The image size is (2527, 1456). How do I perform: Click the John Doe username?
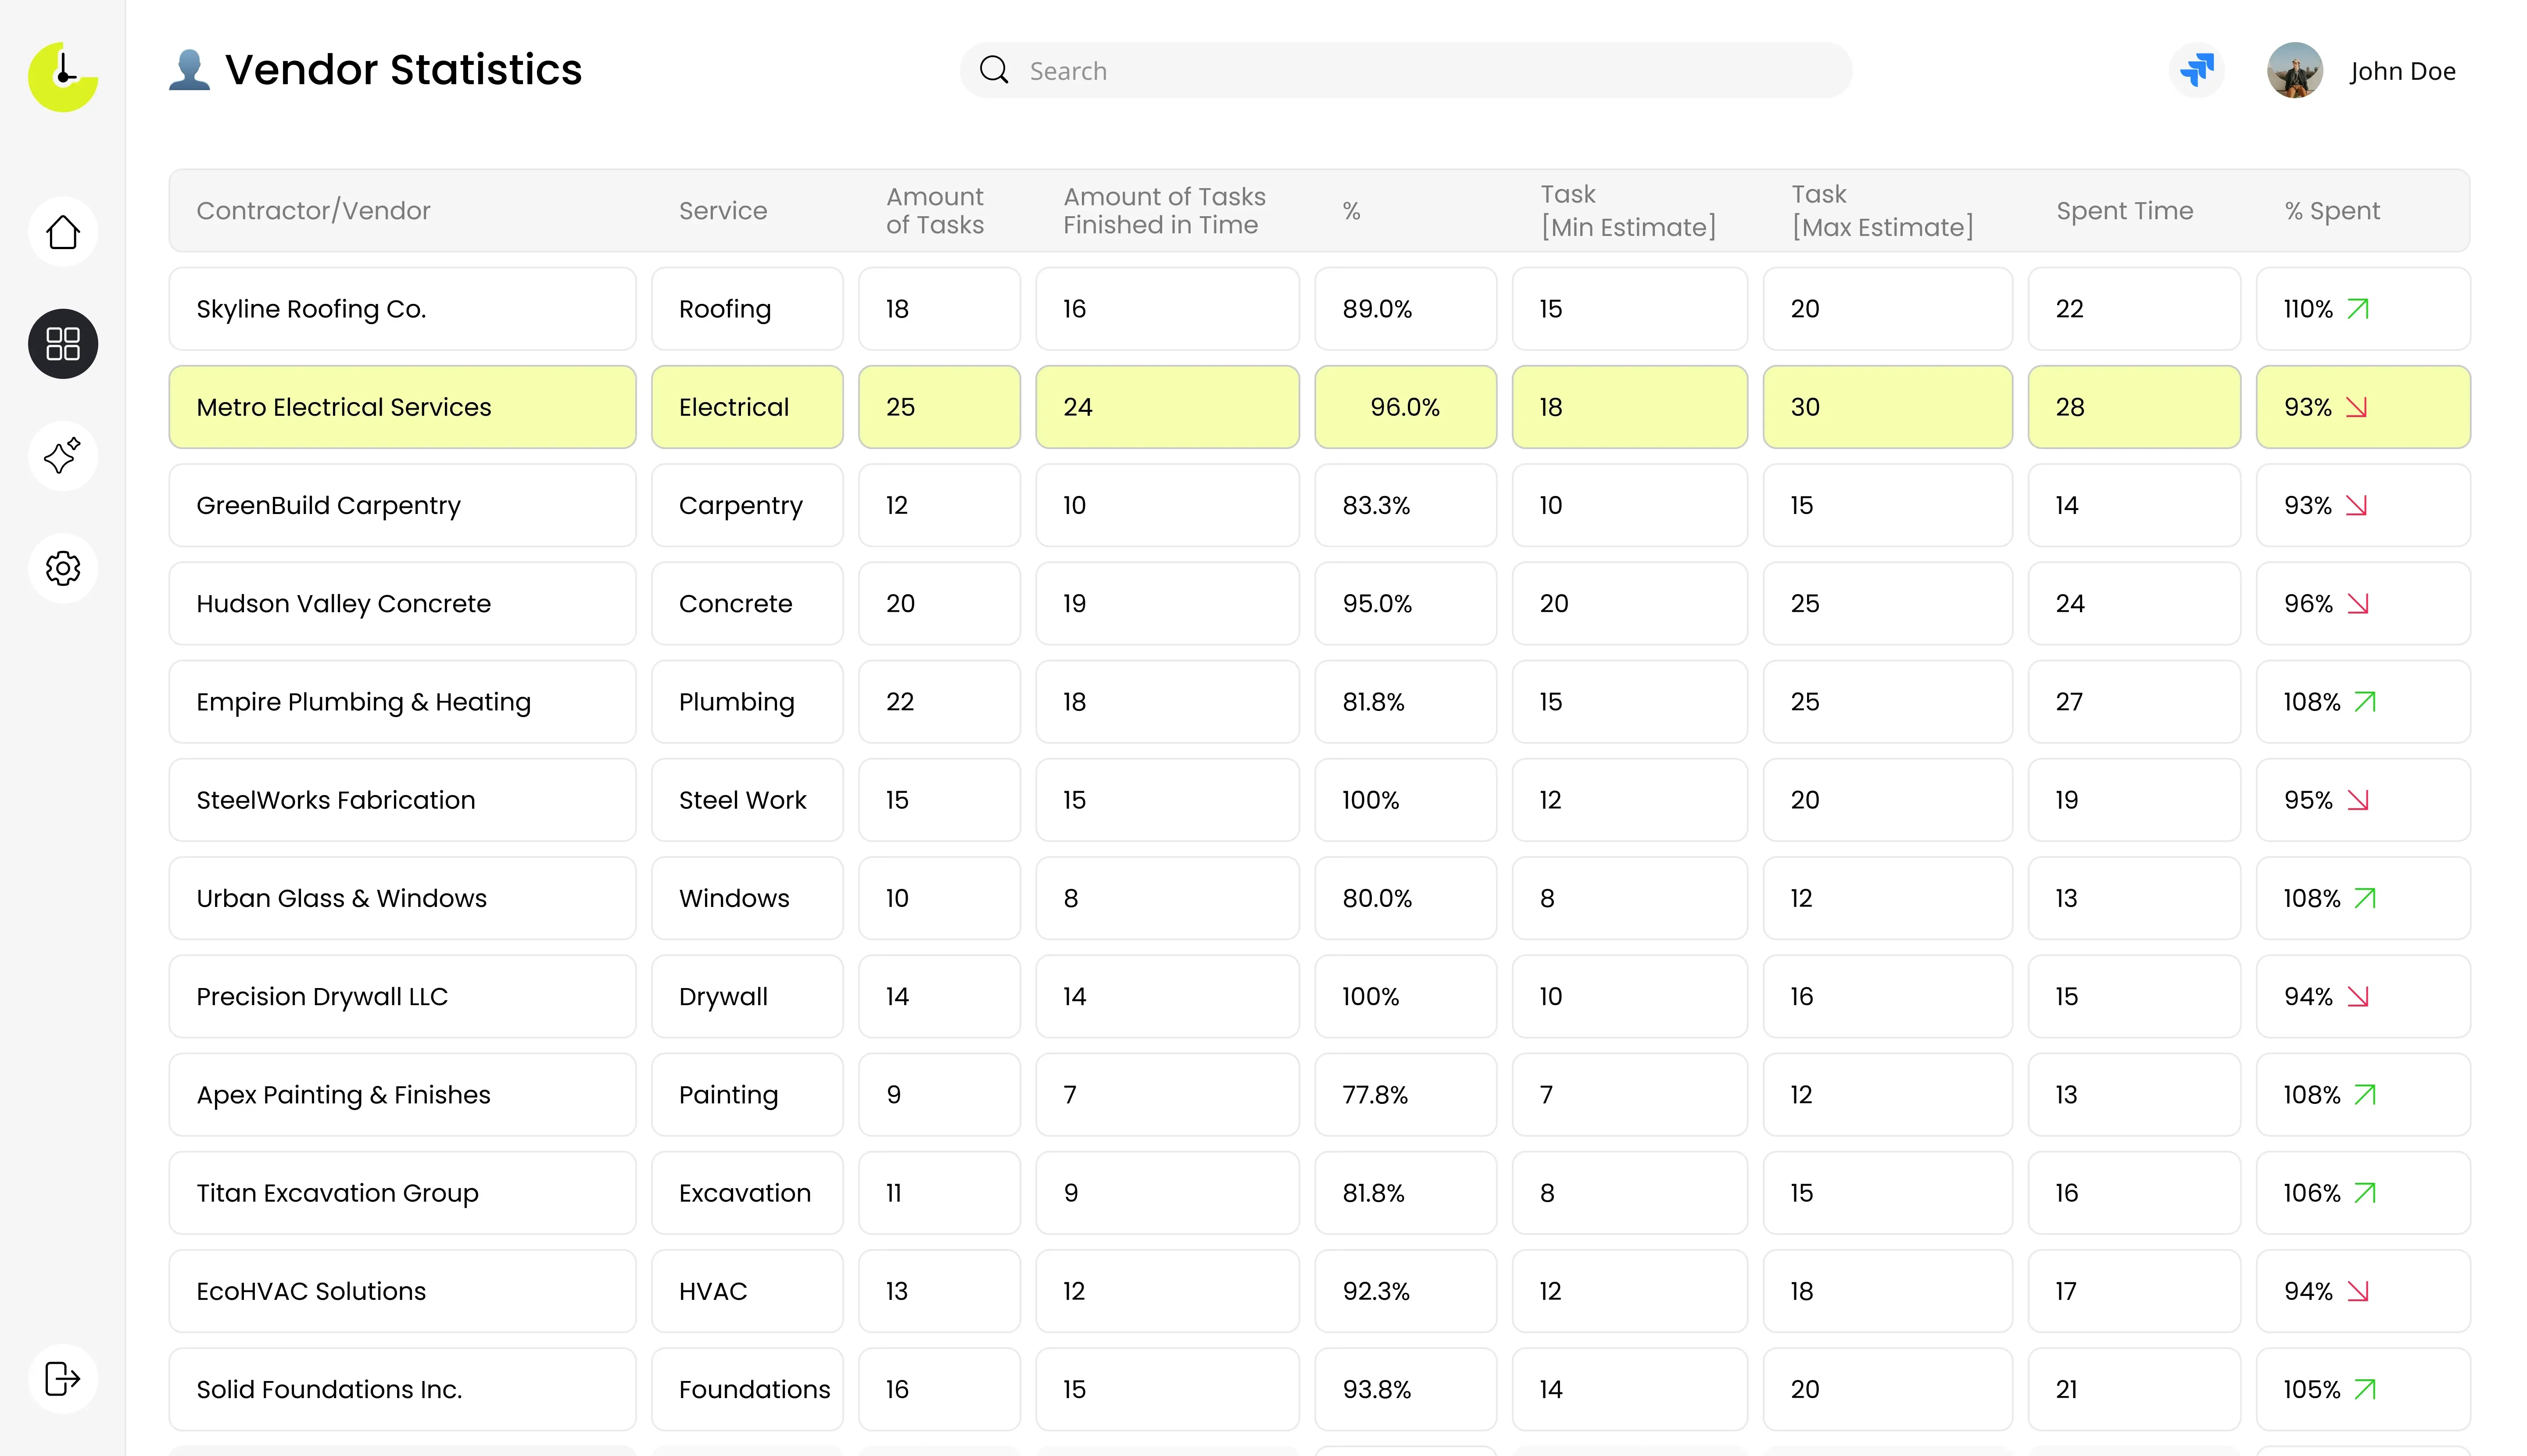click(2402, 71)
